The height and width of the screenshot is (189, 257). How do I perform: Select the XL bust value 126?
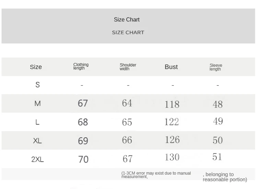(x=172, y=140)
